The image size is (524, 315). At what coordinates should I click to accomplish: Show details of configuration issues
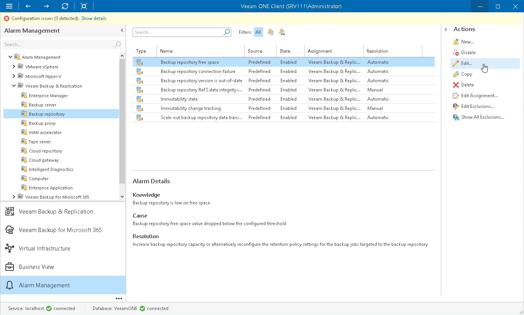[93, 18]
